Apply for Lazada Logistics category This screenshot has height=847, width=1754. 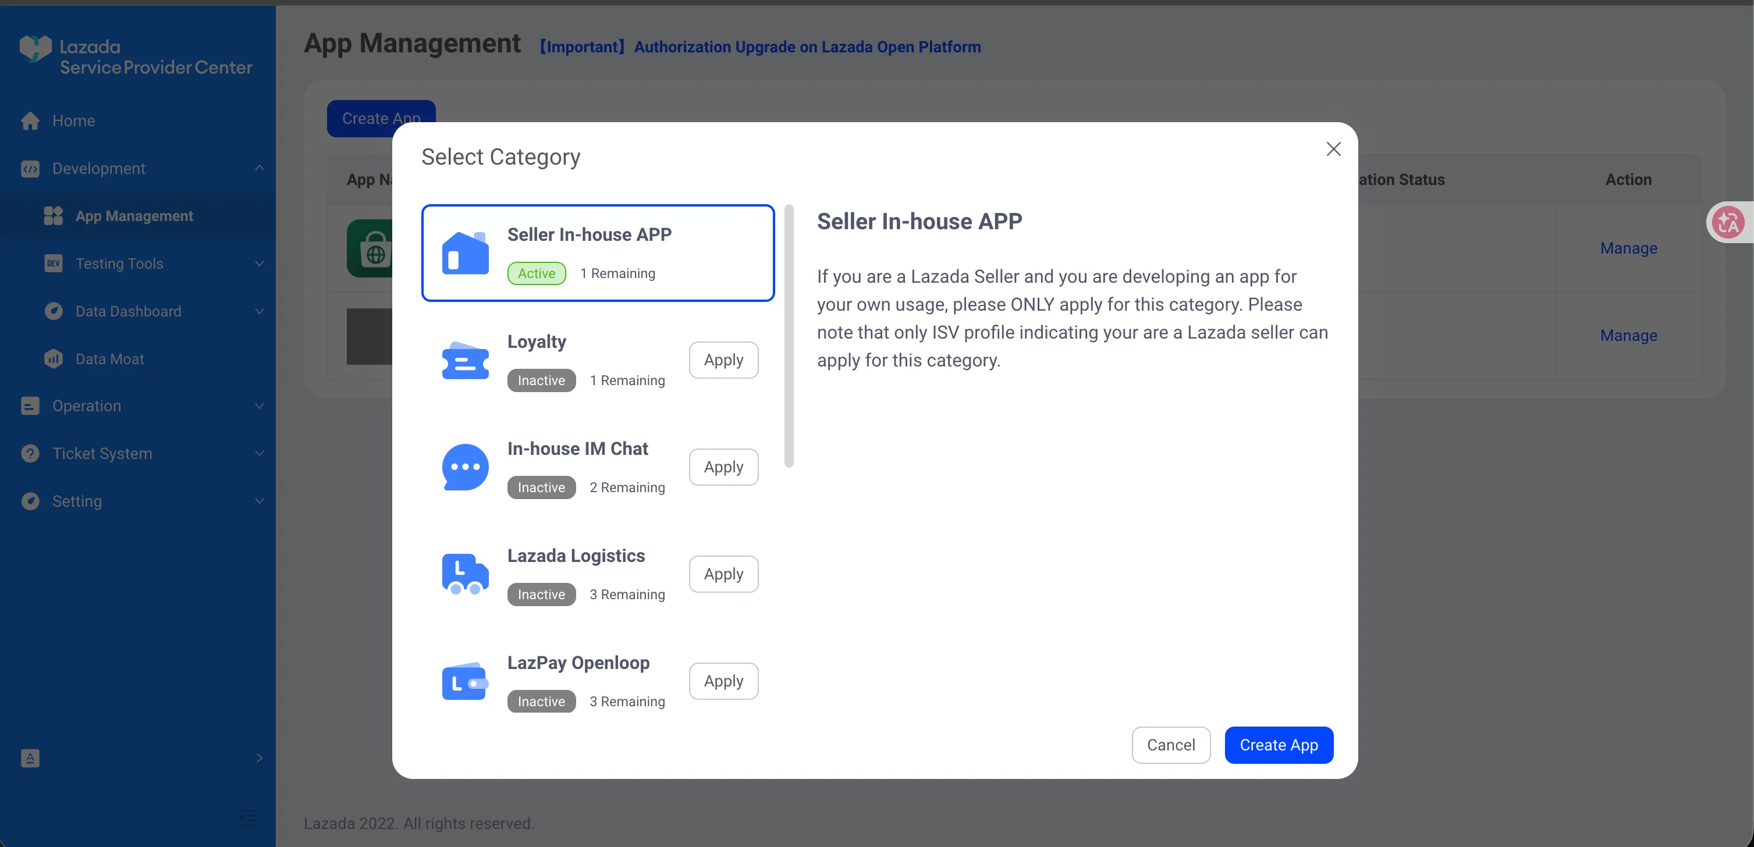click(x=723, y=574)
